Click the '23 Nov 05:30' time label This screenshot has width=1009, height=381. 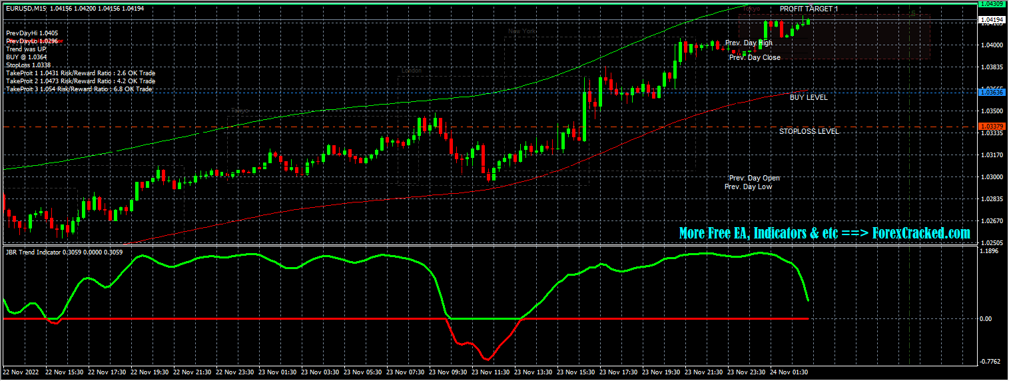click(363, 372)
